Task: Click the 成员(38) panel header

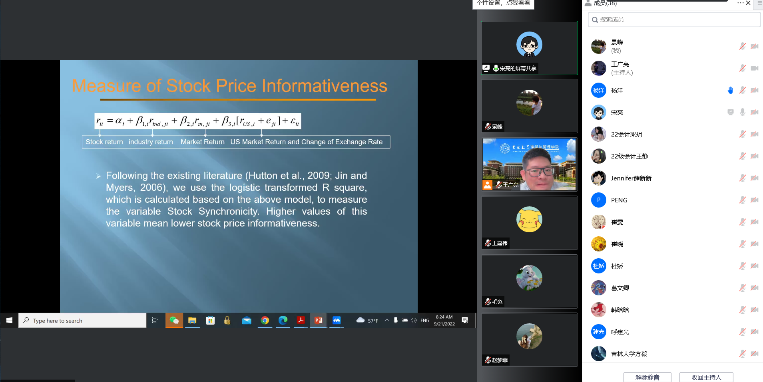Action: tap(605, 3)
